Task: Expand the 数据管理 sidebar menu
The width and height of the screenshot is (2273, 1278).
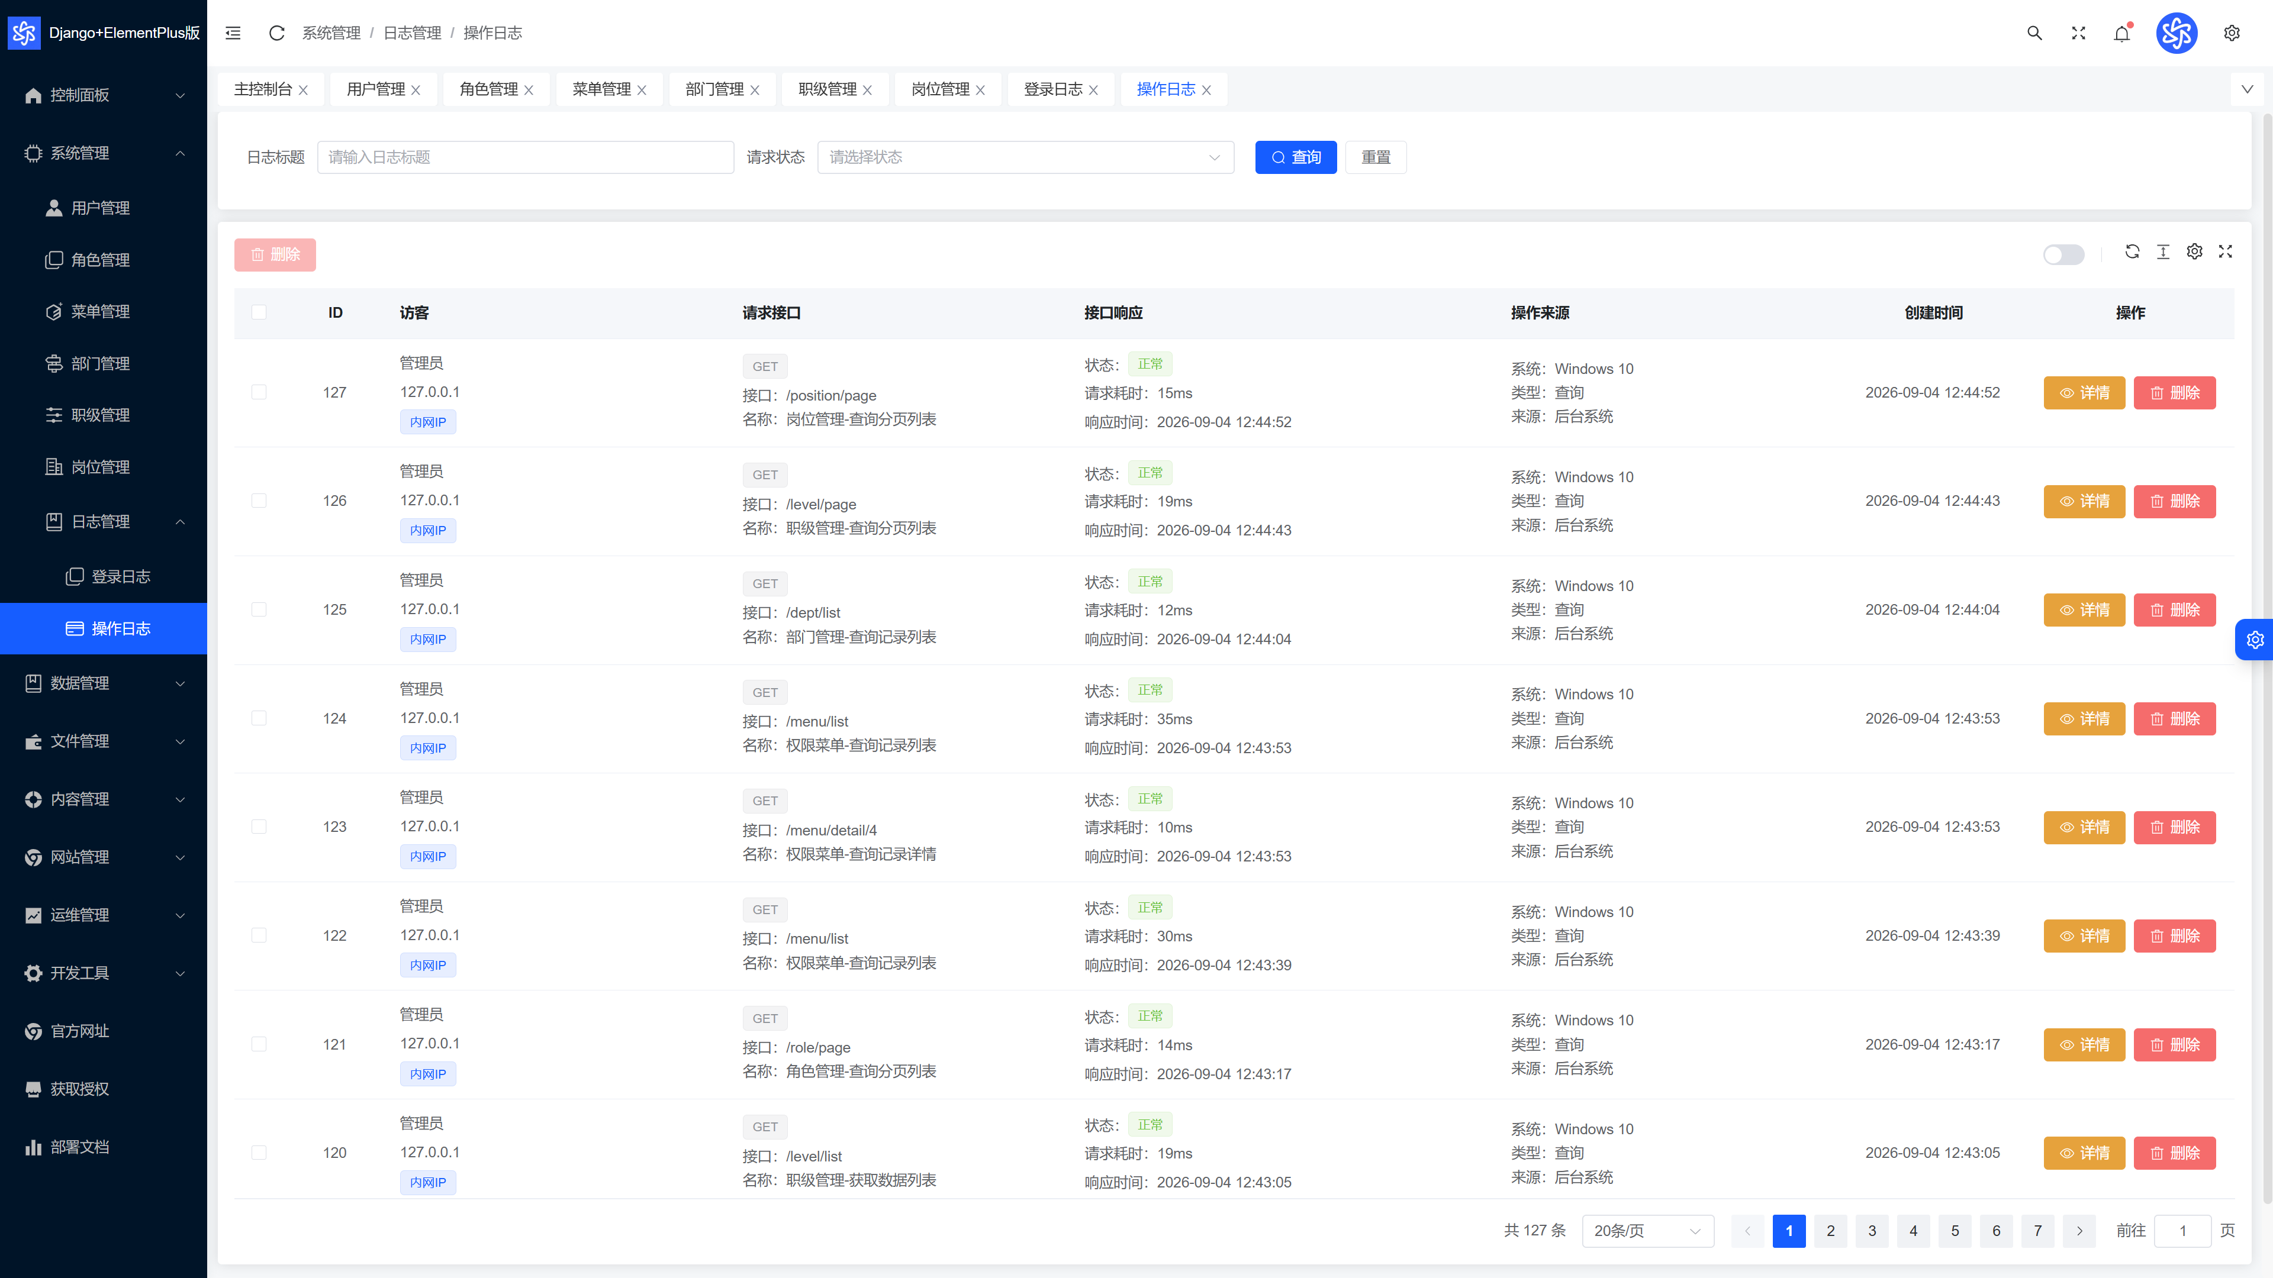Action: coord(103,683)
